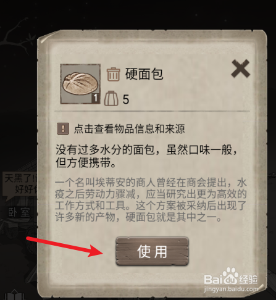The height and width of the screenshot is (300, 276).
Task: Click the description starting 没有过多水分的面包
Action: [147, 156]
